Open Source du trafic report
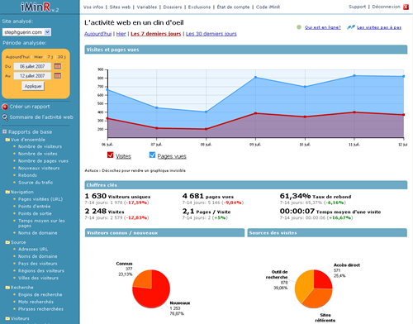This screenshot has height=324, width=413. tap(36, 183)
